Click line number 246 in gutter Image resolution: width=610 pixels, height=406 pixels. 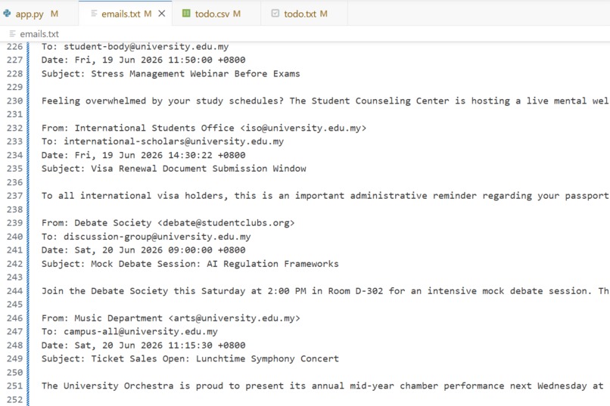[x=15, y=318]
